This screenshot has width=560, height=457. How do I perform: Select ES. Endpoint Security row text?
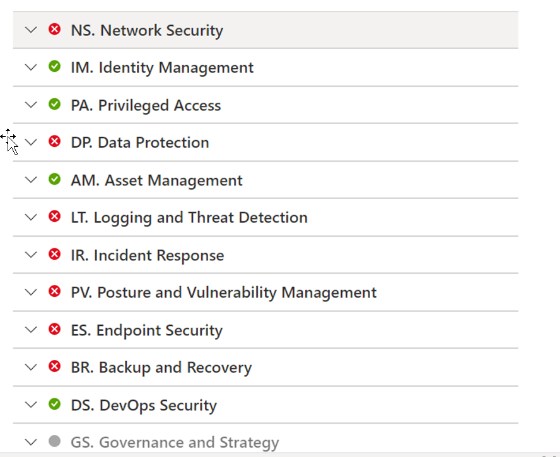pyautogui.click(x=146, y=330)
